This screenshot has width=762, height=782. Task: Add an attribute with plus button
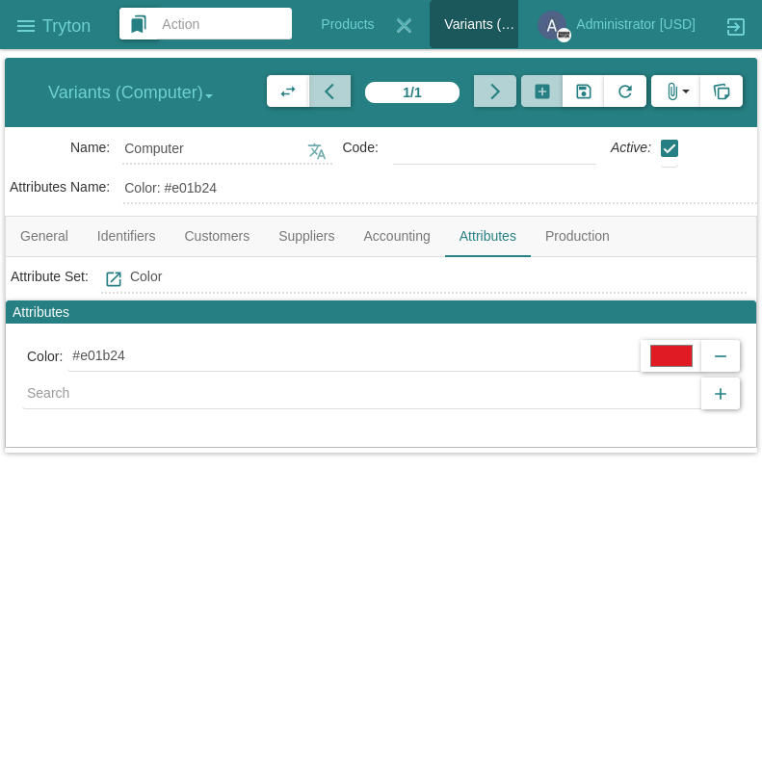point(720,394)
